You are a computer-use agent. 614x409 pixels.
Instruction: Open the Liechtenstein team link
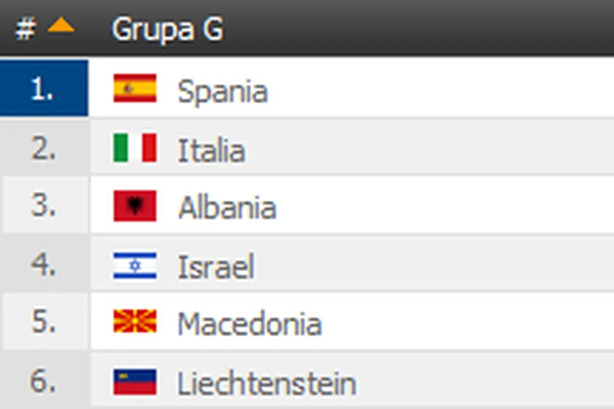(267, 383)
